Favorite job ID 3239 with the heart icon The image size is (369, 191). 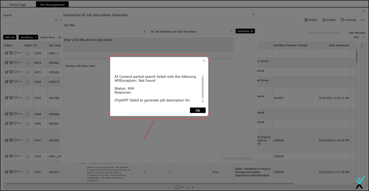click(x=15, y=53)
